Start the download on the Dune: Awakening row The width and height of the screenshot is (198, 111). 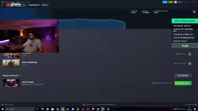[190, 63]
